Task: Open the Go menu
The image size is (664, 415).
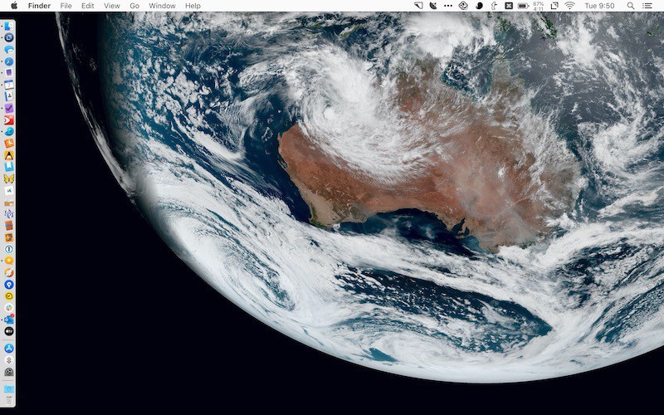Action: click(134, 6)
